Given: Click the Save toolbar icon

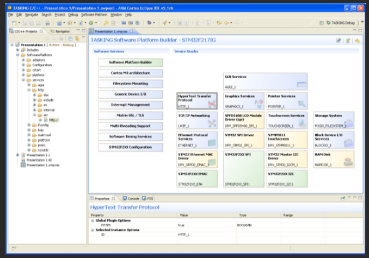Looking at the screenshot, I should (25, 23).
